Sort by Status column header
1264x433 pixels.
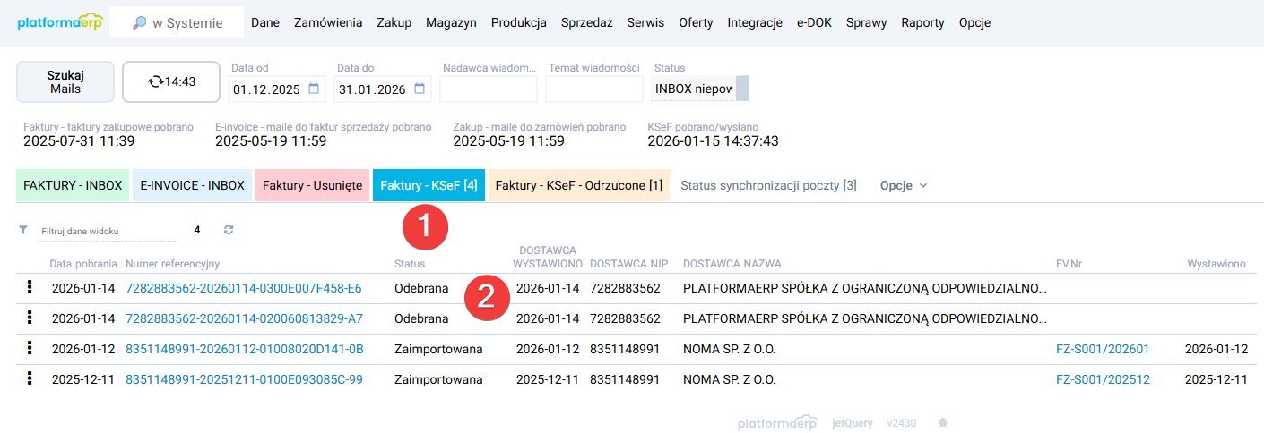coord(410,264)
